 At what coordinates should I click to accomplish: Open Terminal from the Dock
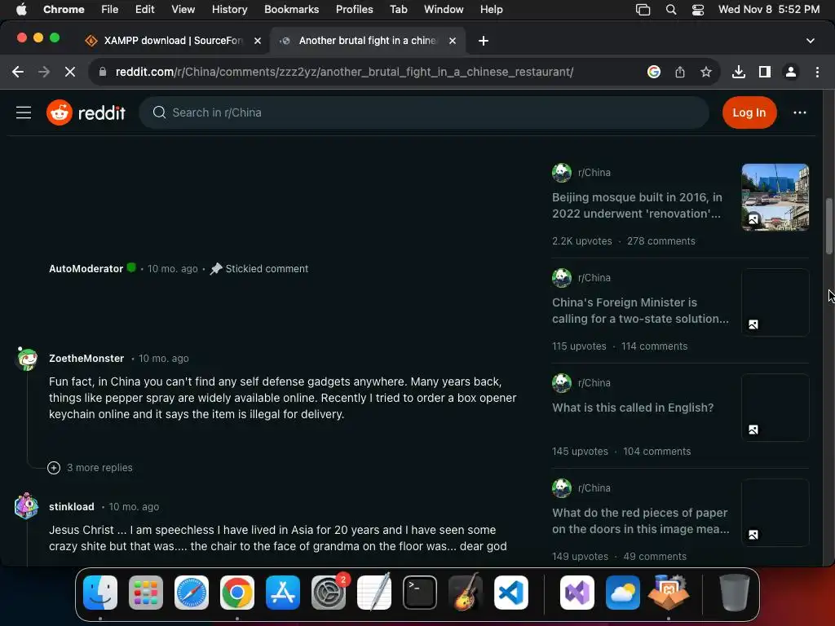[420, 593]
